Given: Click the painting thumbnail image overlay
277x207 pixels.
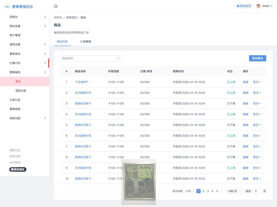Looking at the screenshot, I should pyautogui.click(x=138, y=182).
